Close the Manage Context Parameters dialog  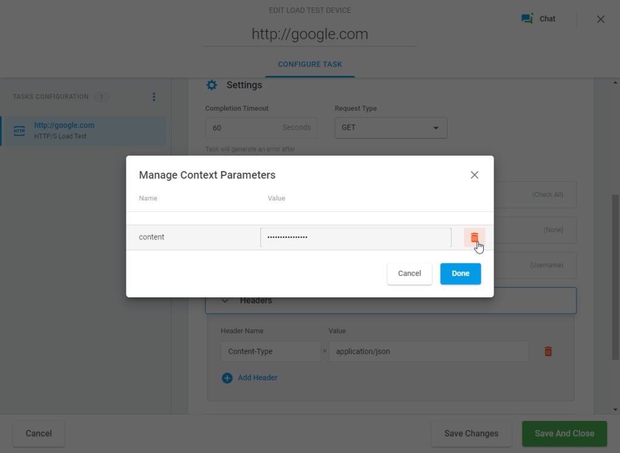coord(475,174)
